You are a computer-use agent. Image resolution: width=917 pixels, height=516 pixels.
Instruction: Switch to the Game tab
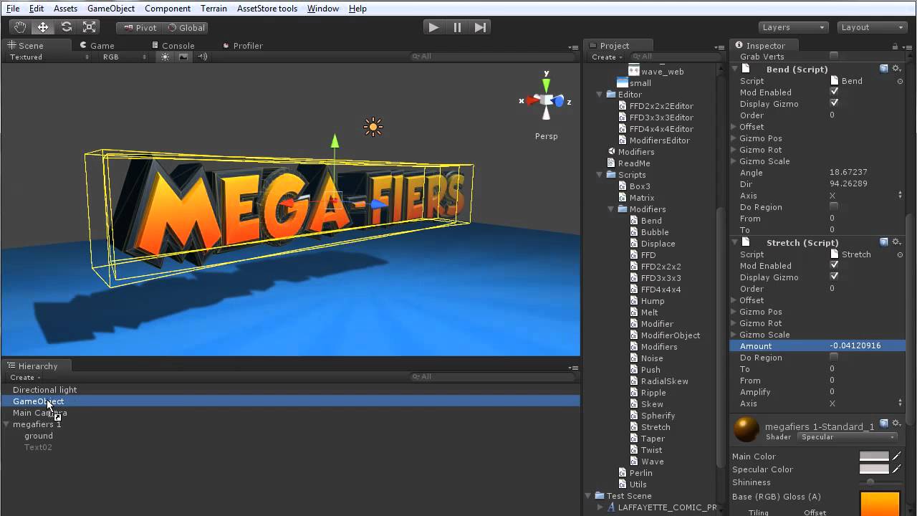point(97,45)
